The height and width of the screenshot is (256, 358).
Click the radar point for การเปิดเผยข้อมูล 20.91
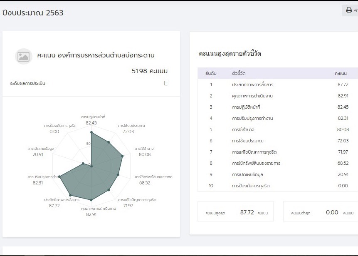(83, 164)
